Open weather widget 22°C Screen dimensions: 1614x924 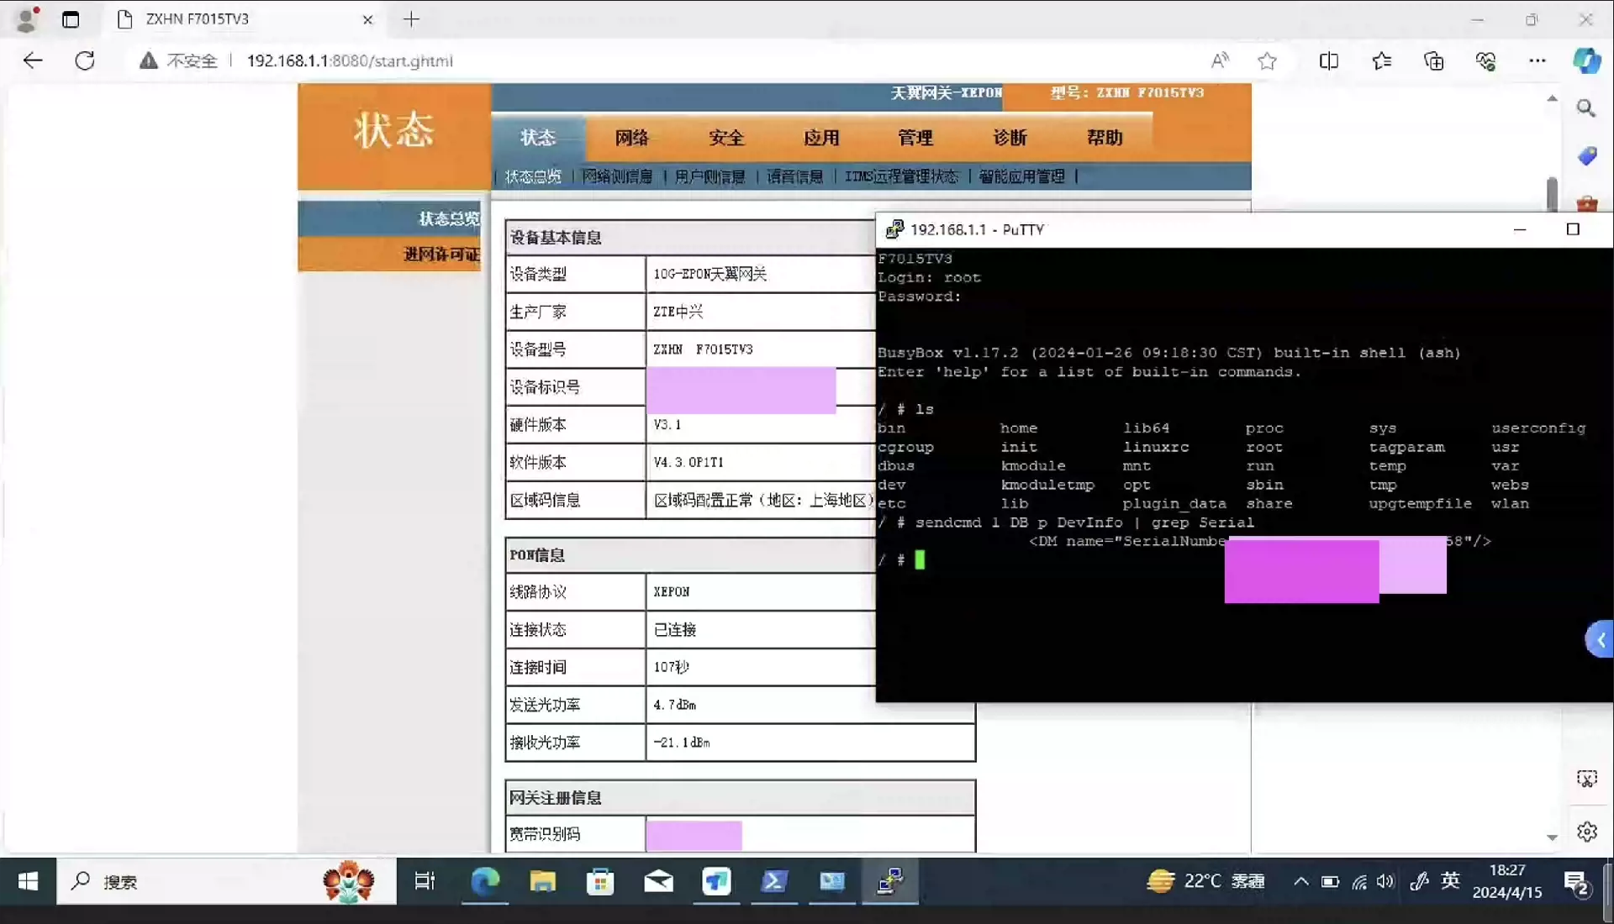pyautogui.click(x=1205, y=881)
